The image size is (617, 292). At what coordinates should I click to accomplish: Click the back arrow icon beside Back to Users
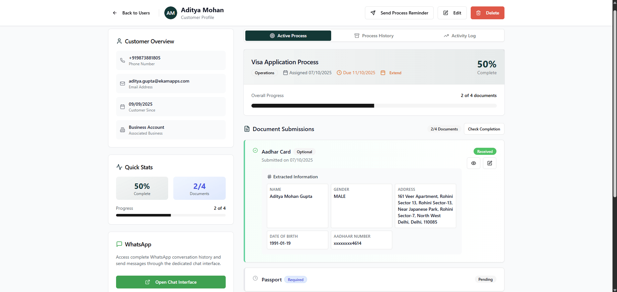coord(115,13)
